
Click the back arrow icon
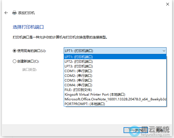coord(6,13)
